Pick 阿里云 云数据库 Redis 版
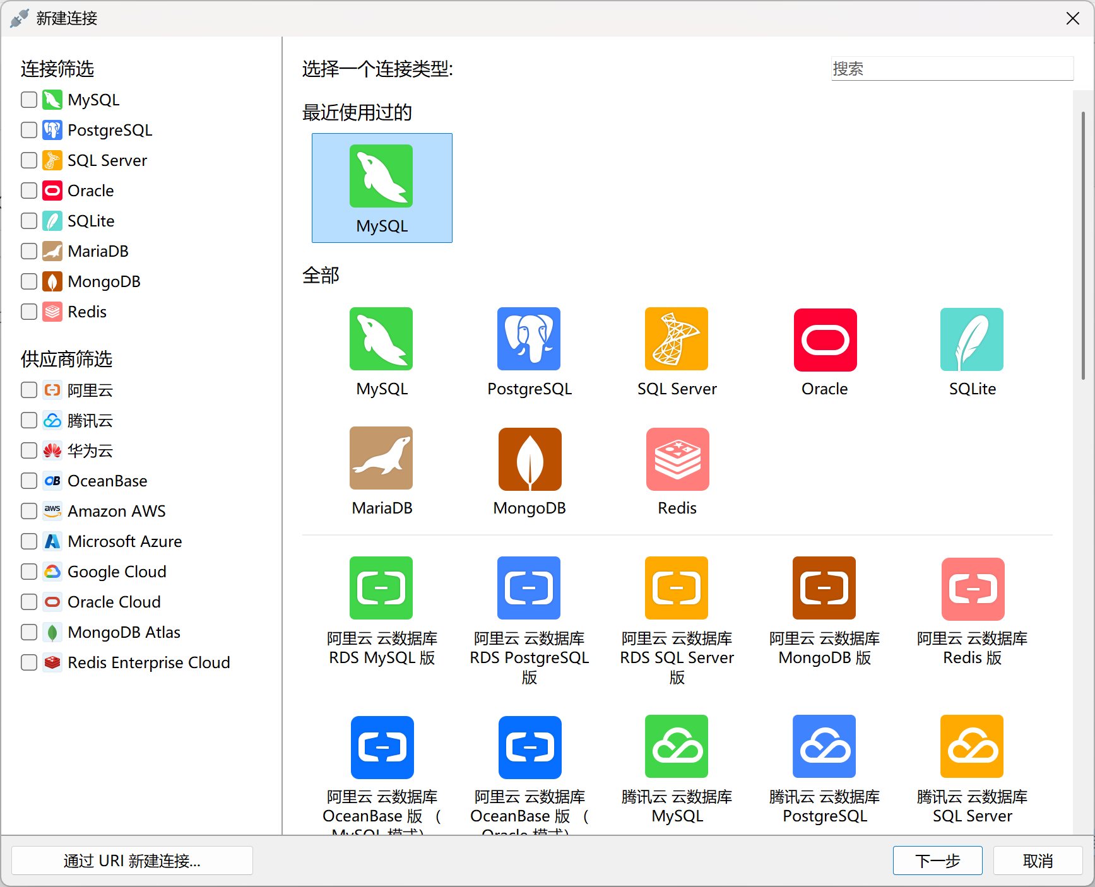Image resolution: width=1095 pixels, height=887 pixels. [973, 611]
